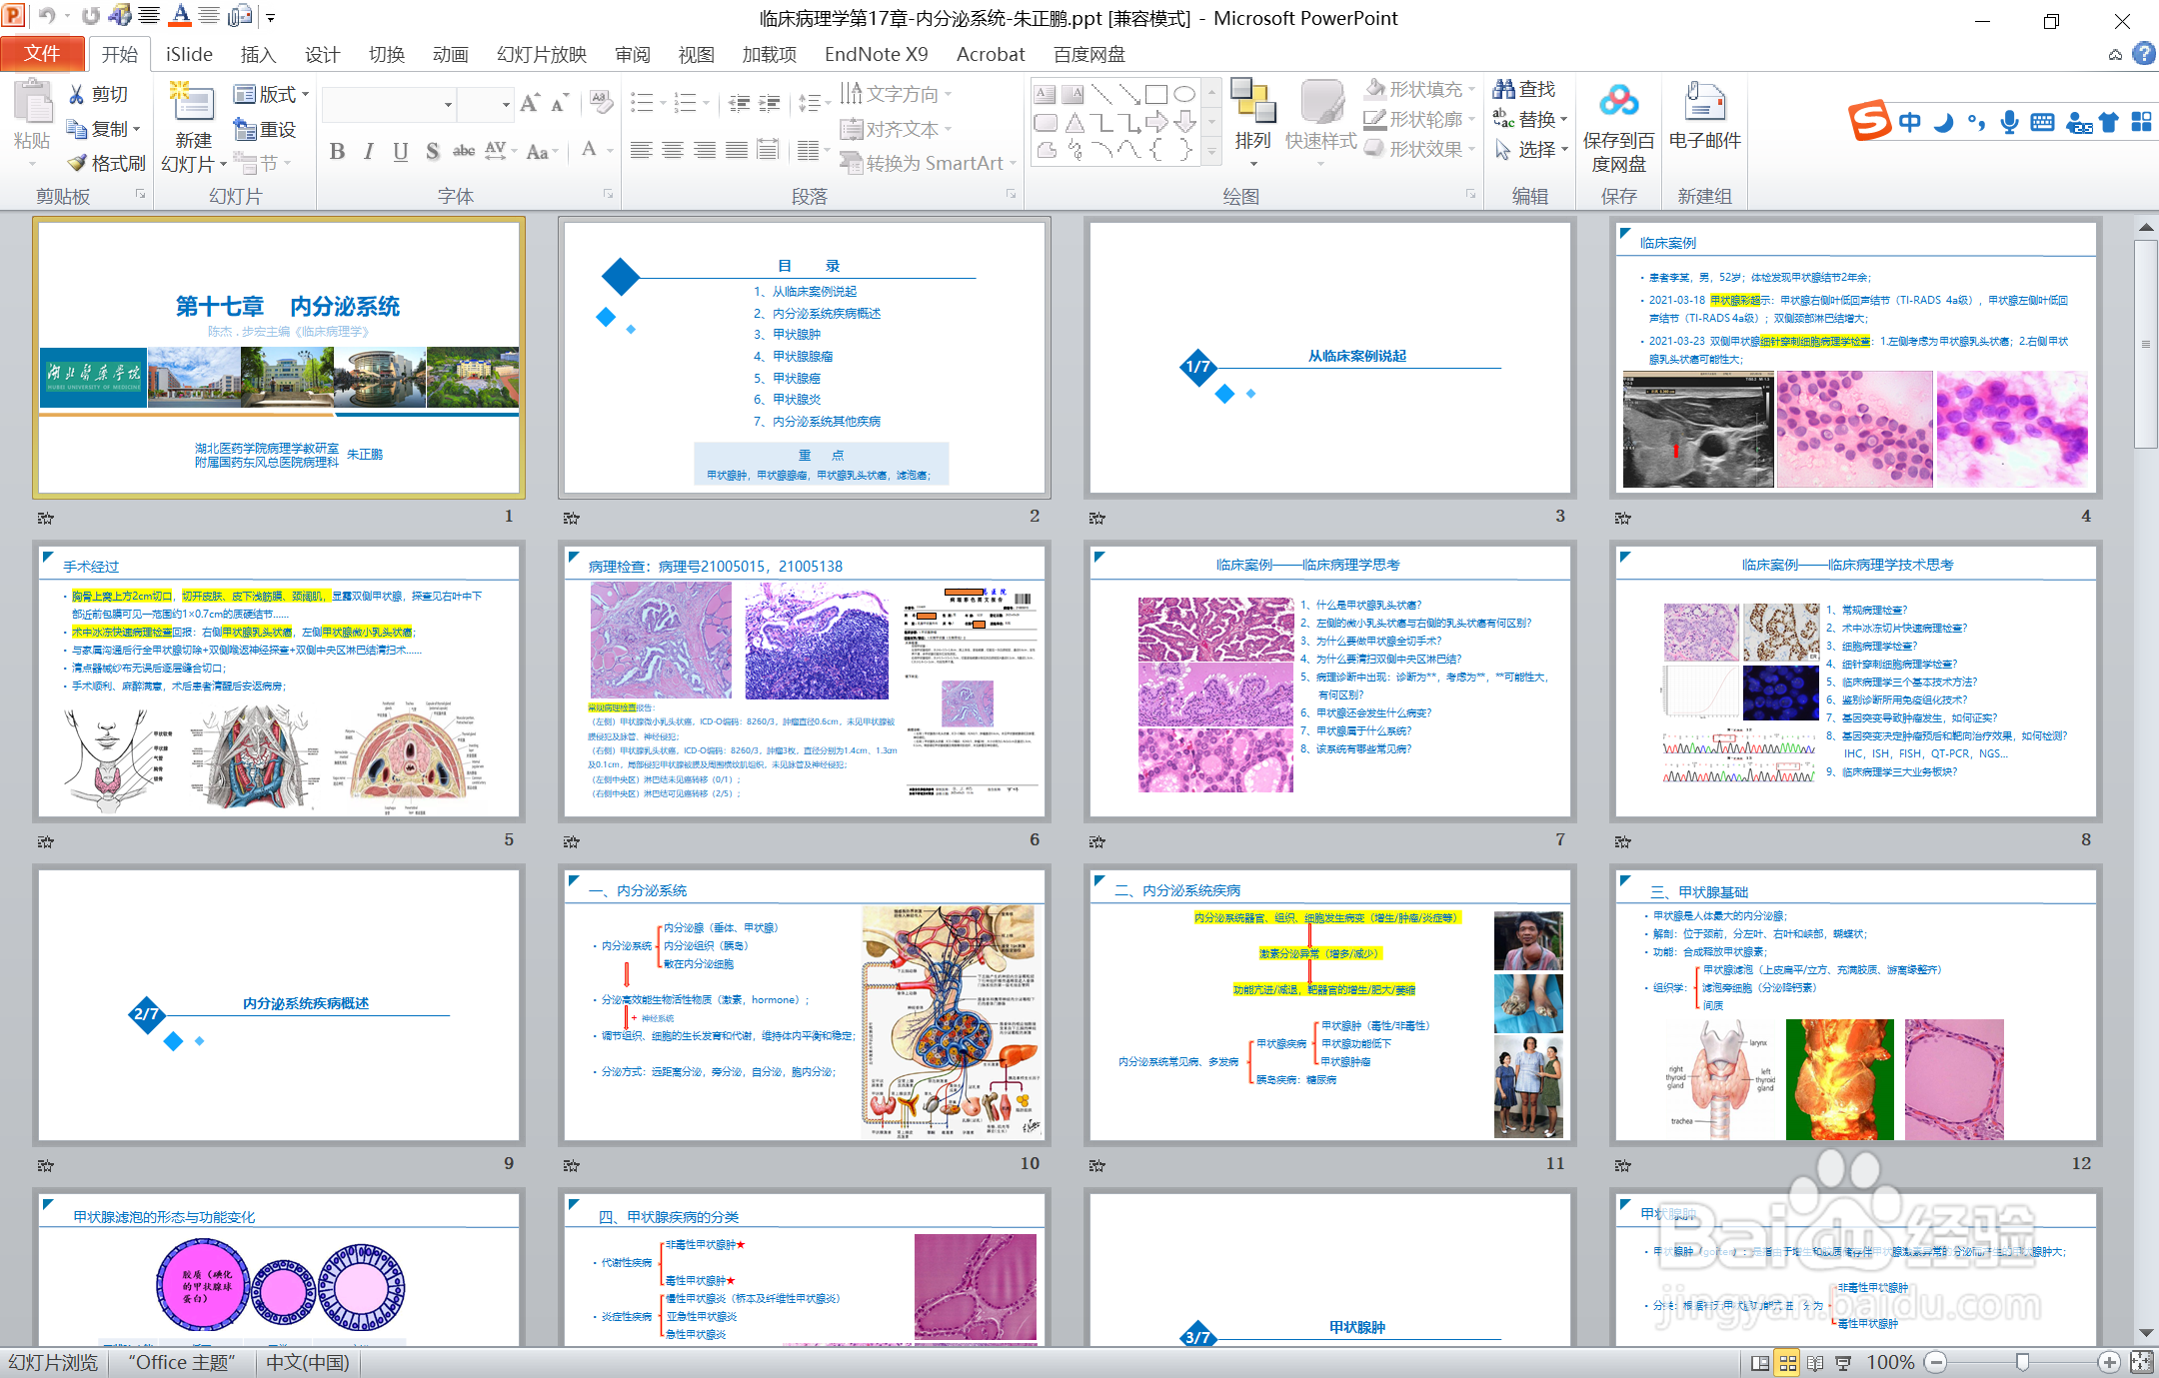Viewport: 2159px width, 1378px height.
Task: Justify text in paragraph group
Action: [737, 150]
